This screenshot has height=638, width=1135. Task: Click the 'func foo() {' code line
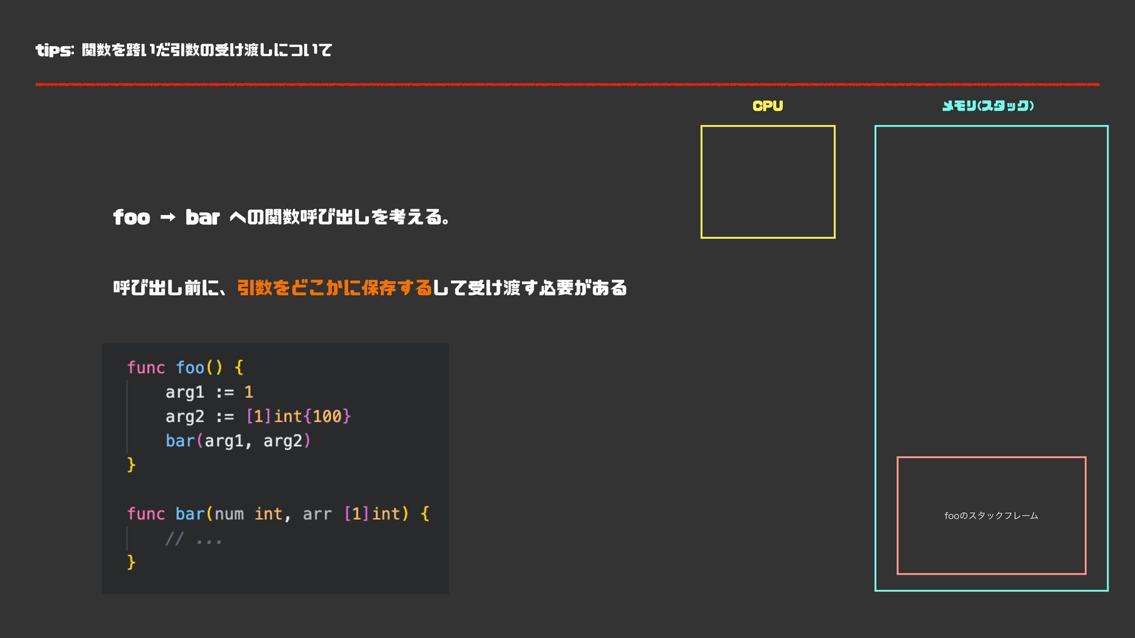click(185, 367)
